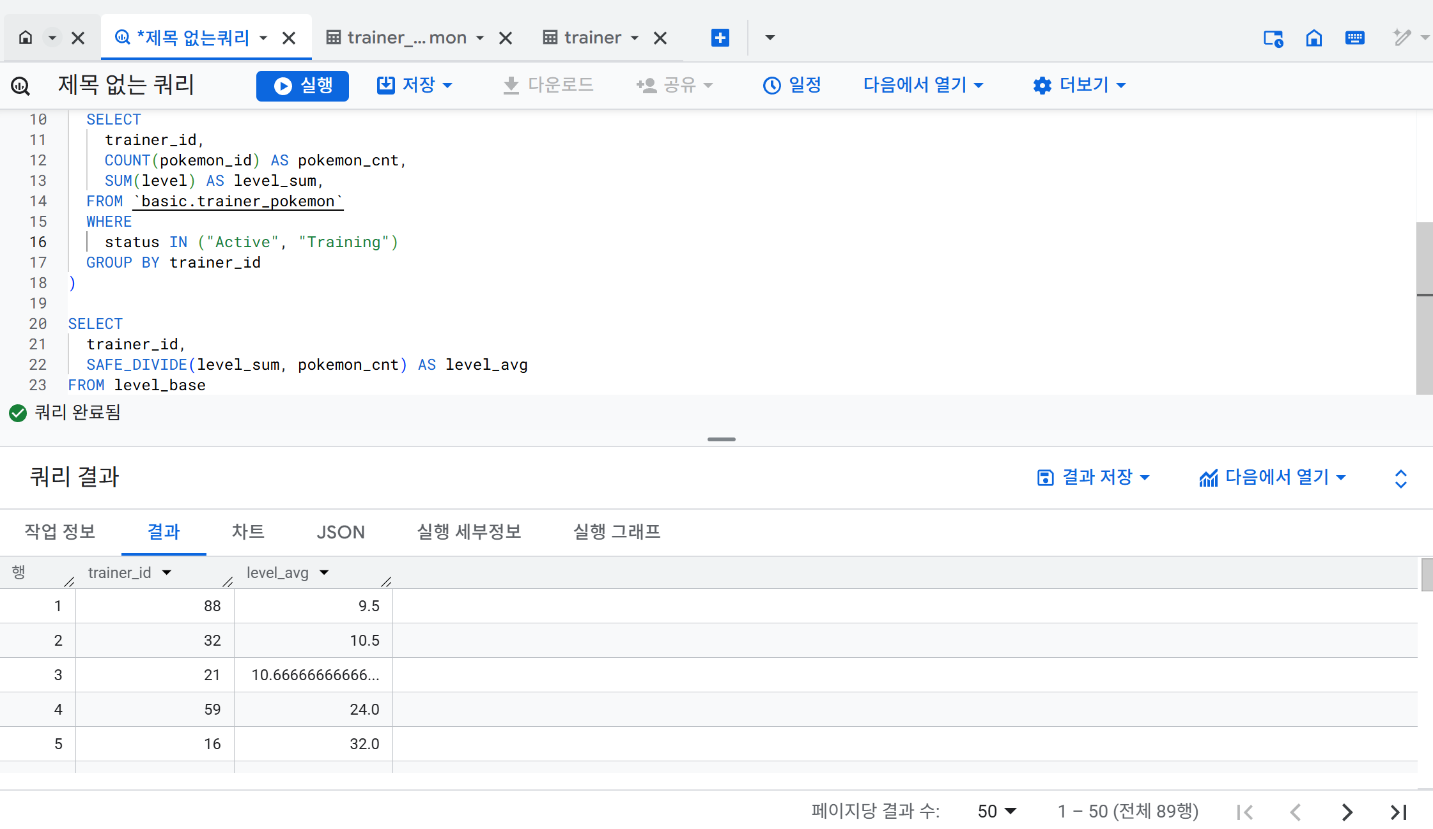Open the home tab icon
Viewport: 1433px width, 829px height.
click(x=26, y=38)
